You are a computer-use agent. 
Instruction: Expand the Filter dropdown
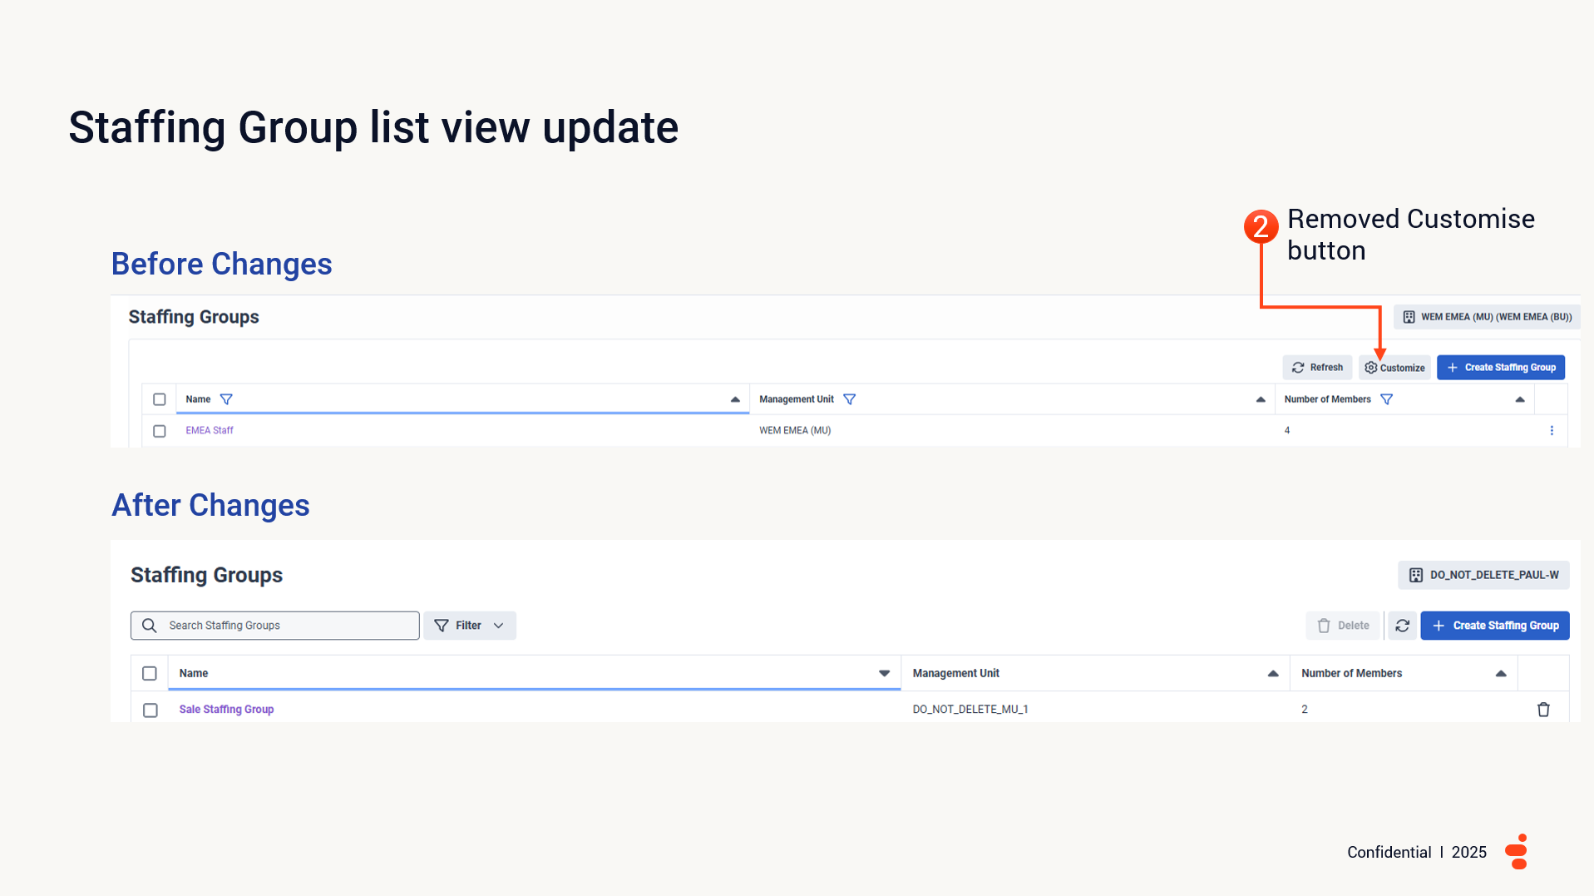tap(470, 626)
